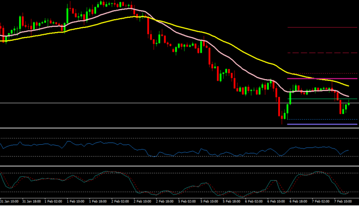359x206 pixels.
Task: Click the last green candle at right edge
Action: 349,103
